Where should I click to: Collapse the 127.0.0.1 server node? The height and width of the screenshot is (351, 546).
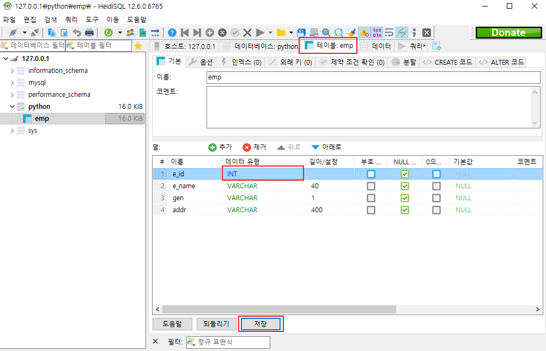[5, 59]
